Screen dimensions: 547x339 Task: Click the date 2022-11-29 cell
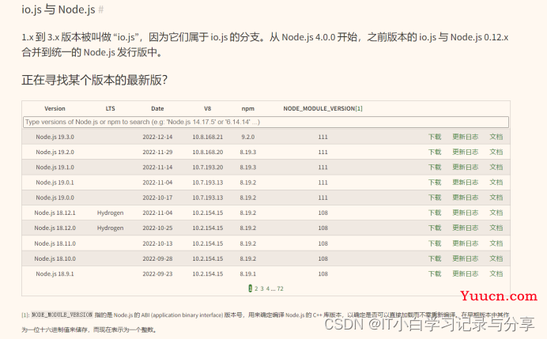[157, 152]
